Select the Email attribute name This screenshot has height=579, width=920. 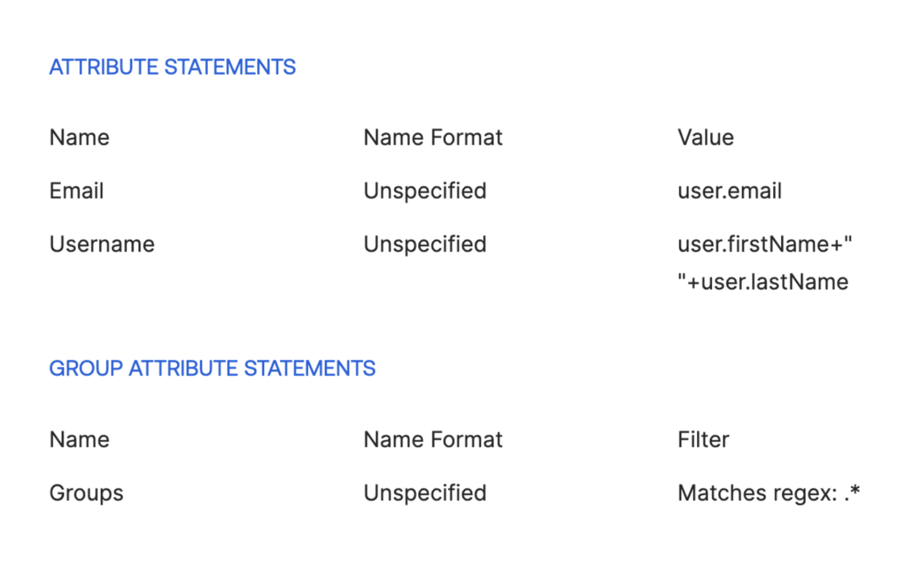76,192
